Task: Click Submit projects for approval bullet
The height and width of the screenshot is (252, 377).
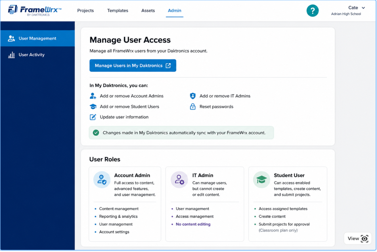Action: pos(284,224)
